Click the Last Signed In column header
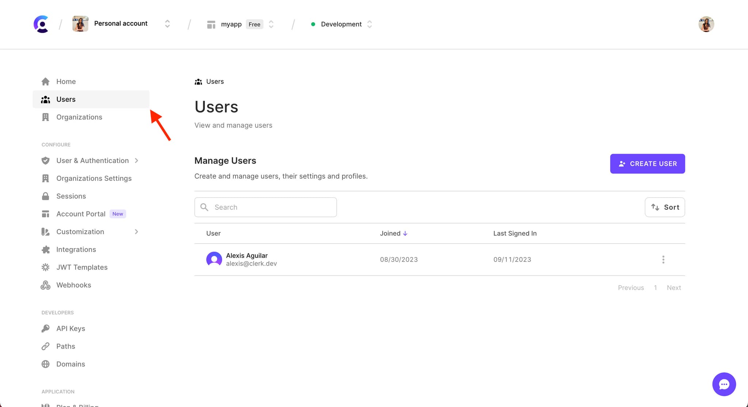The image size is (748, 407). point(515,233)
